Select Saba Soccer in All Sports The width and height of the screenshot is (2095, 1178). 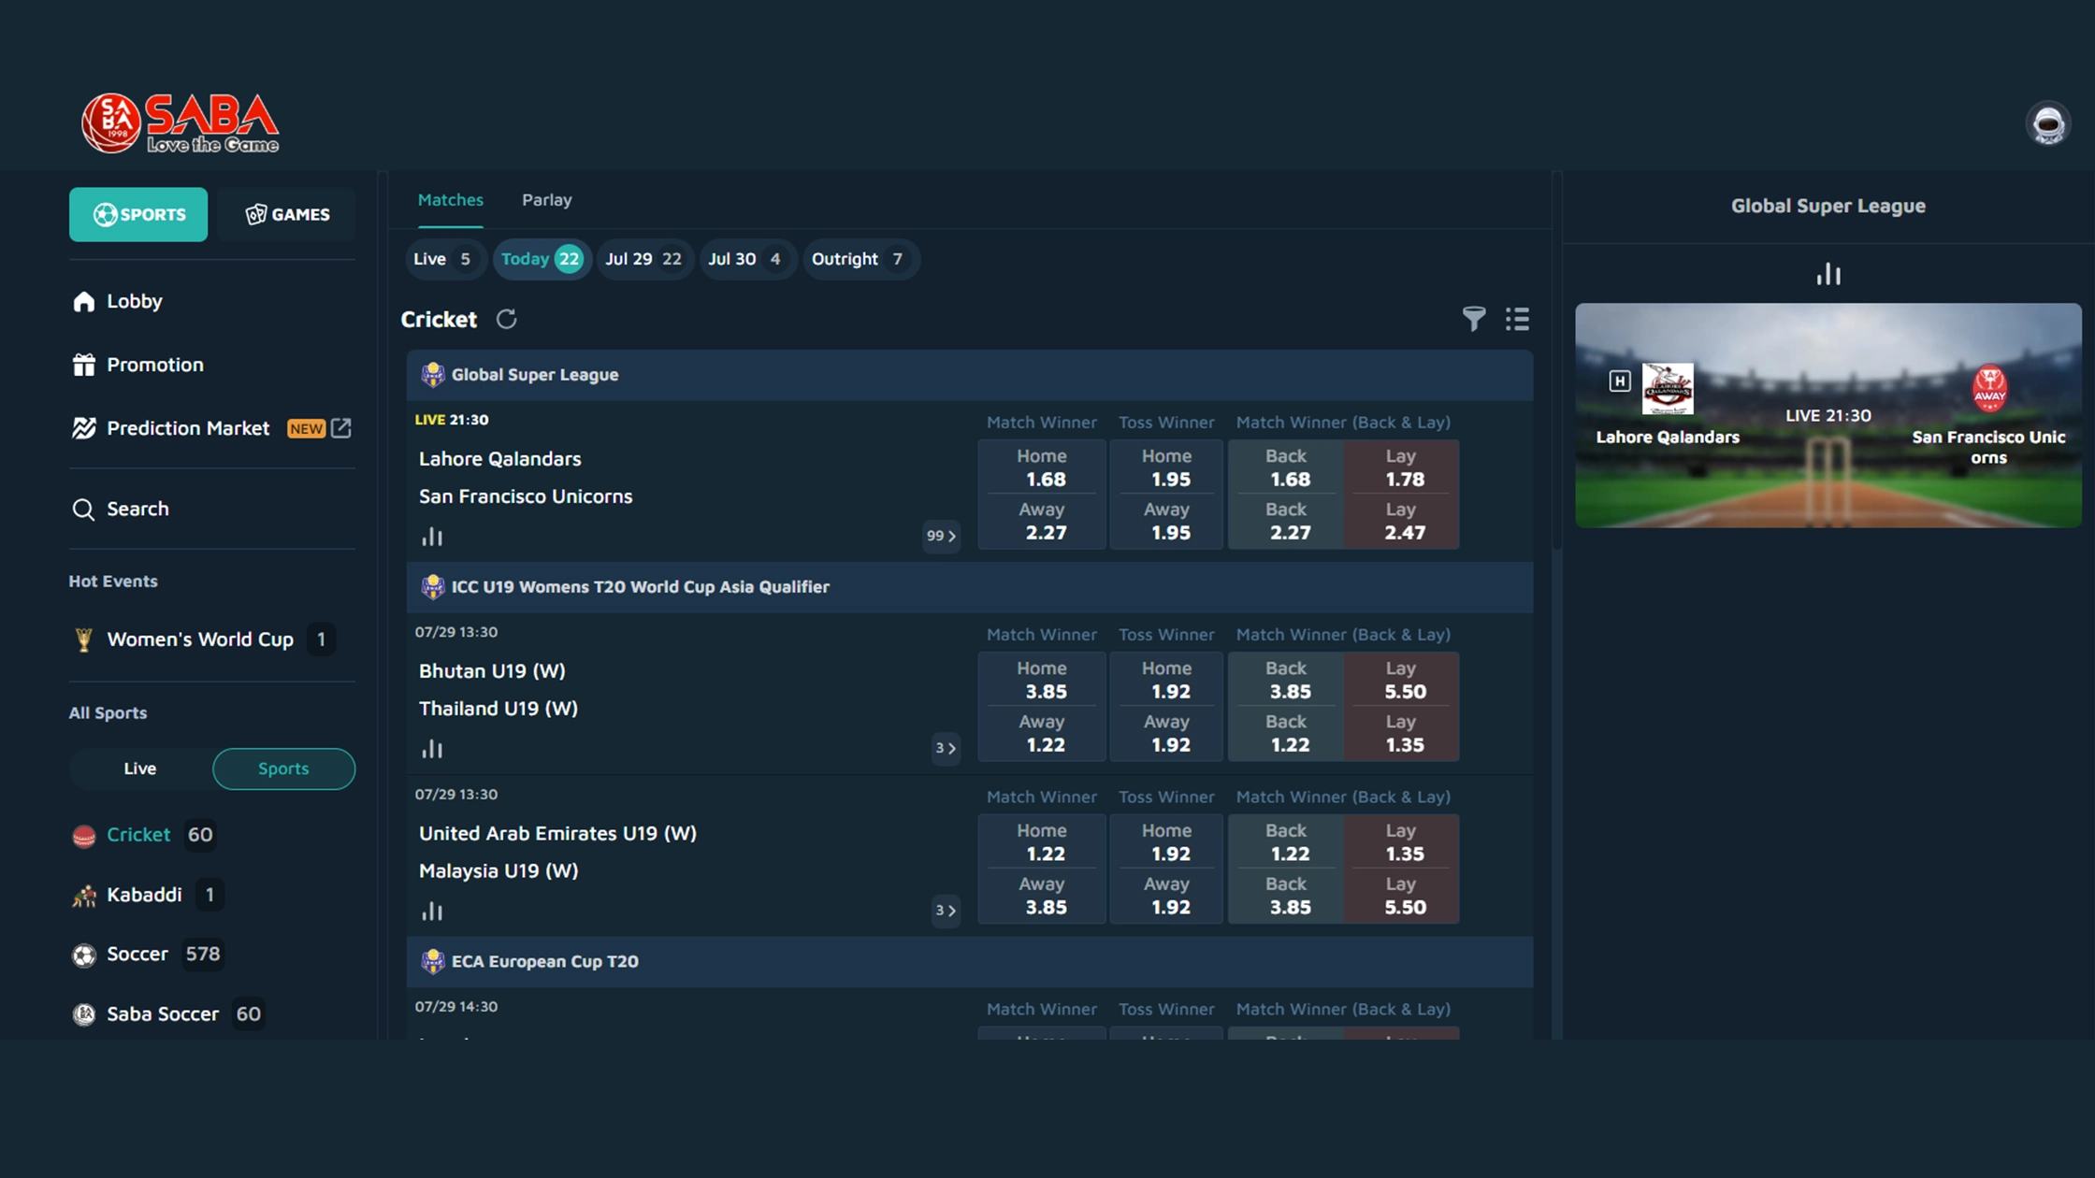point(168,1014)
